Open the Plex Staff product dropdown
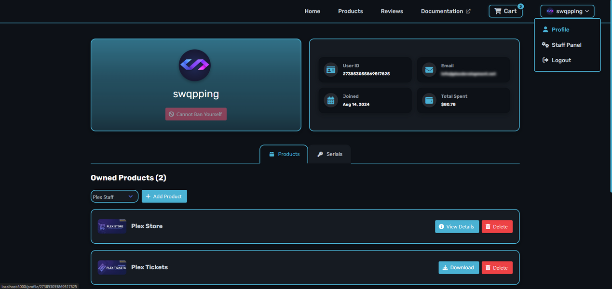Viewport: 612px width, 289px height. (114, 197)
